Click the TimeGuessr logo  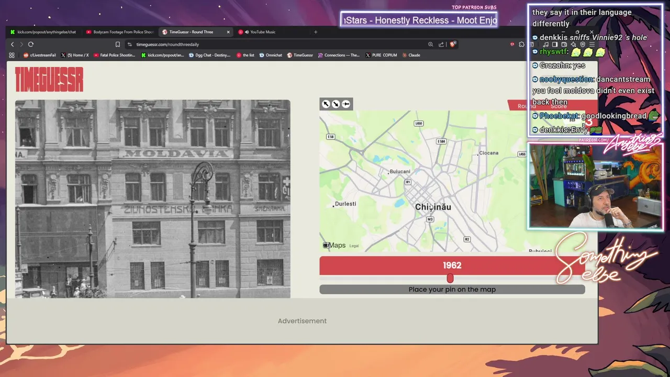(49, 80)
